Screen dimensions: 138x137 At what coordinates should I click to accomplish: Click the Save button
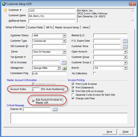coord(110,132)
